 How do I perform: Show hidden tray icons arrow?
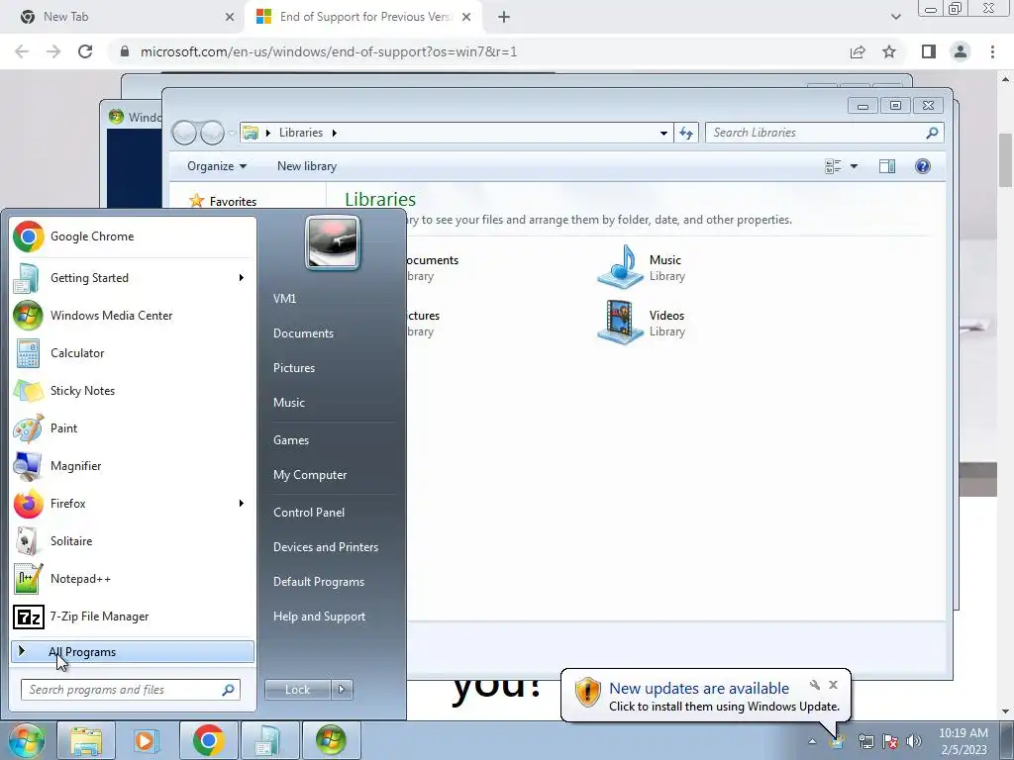(x=812, y=742)
